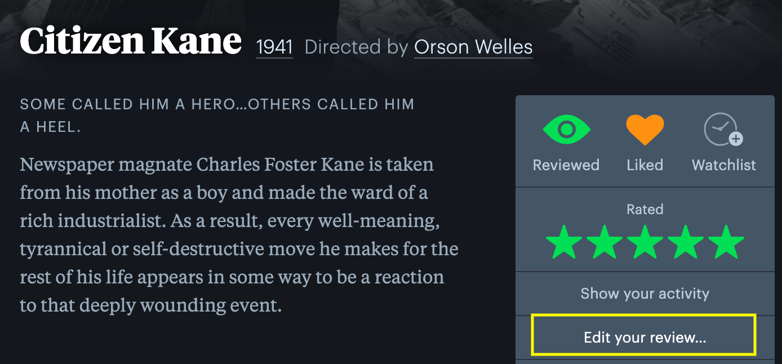The height and width of the screenshot is (364, 782).
Task: Select the fourth rating star
Action: (x=686, y=242)
